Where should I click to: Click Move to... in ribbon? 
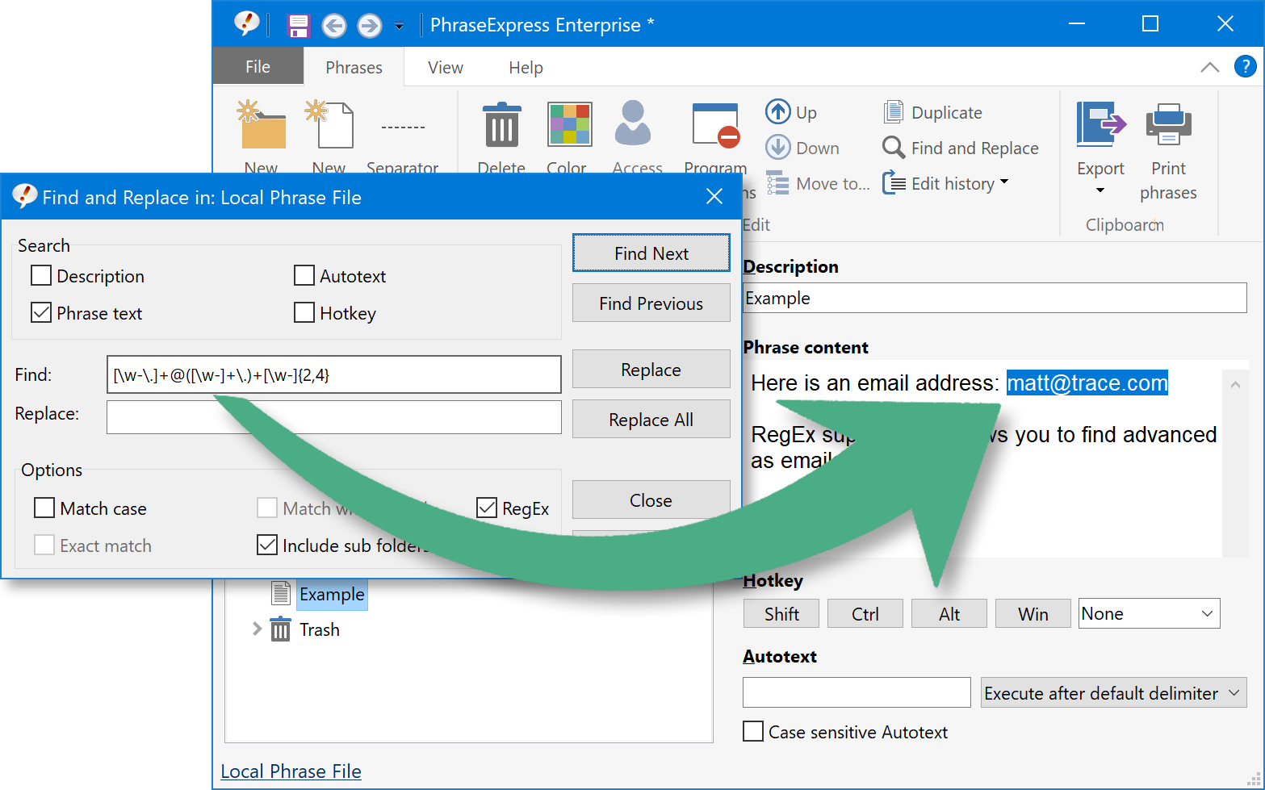tap(818, 183)
